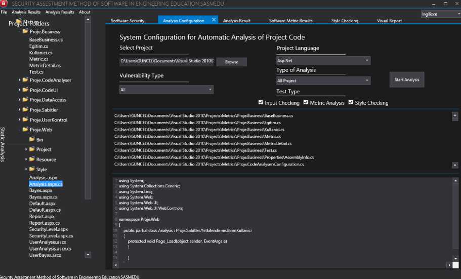Open the Project Language dropdown showing Asp.Net
The height and width of the screenshot is (279, 461).
(x=323, y=61)
